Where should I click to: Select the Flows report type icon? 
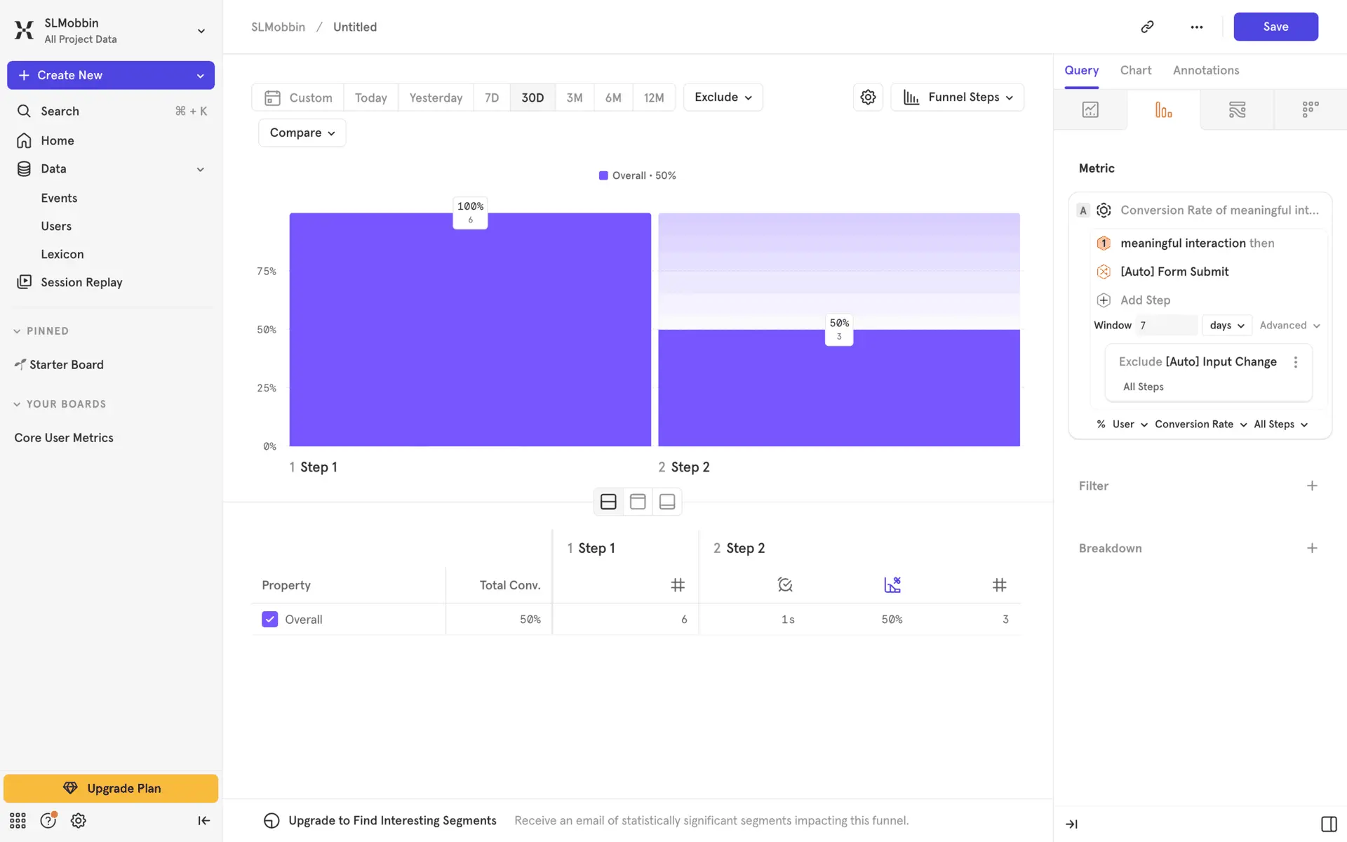click(1237, 109)
